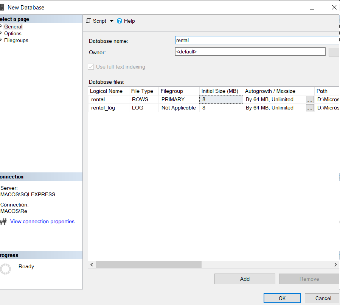Click the New Database window icon

2,7
